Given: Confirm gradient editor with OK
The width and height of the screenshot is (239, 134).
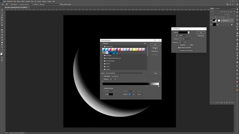Looking at the screenshot, I should pyautogui.click(x=155, y=45).
